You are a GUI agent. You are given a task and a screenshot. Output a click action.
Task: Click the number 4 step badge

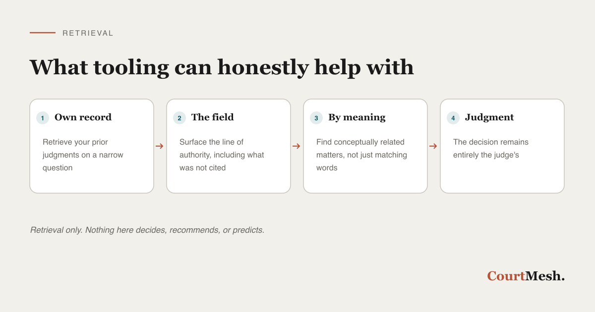pos(453,118)
